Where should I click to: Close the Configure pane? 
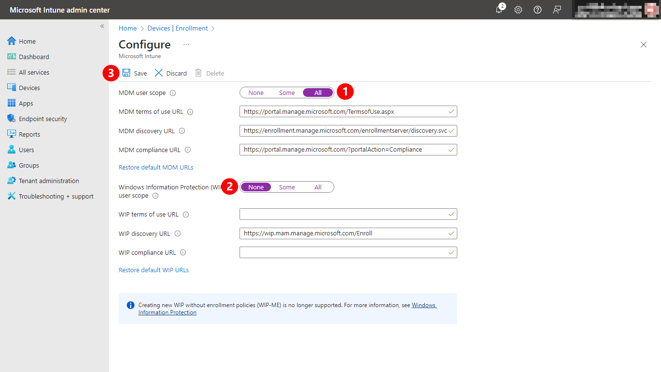(x=644, y=45)
